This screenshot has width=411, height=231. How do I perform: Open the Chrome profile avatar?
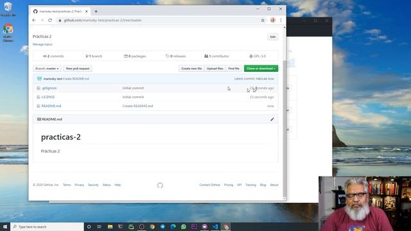(x=272, y=20)
